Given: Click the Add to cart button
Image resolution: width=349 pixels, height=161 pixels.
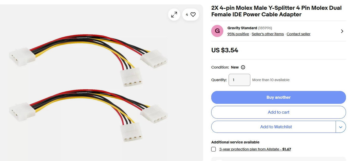Looking at the screenshot, I should 278,112.
